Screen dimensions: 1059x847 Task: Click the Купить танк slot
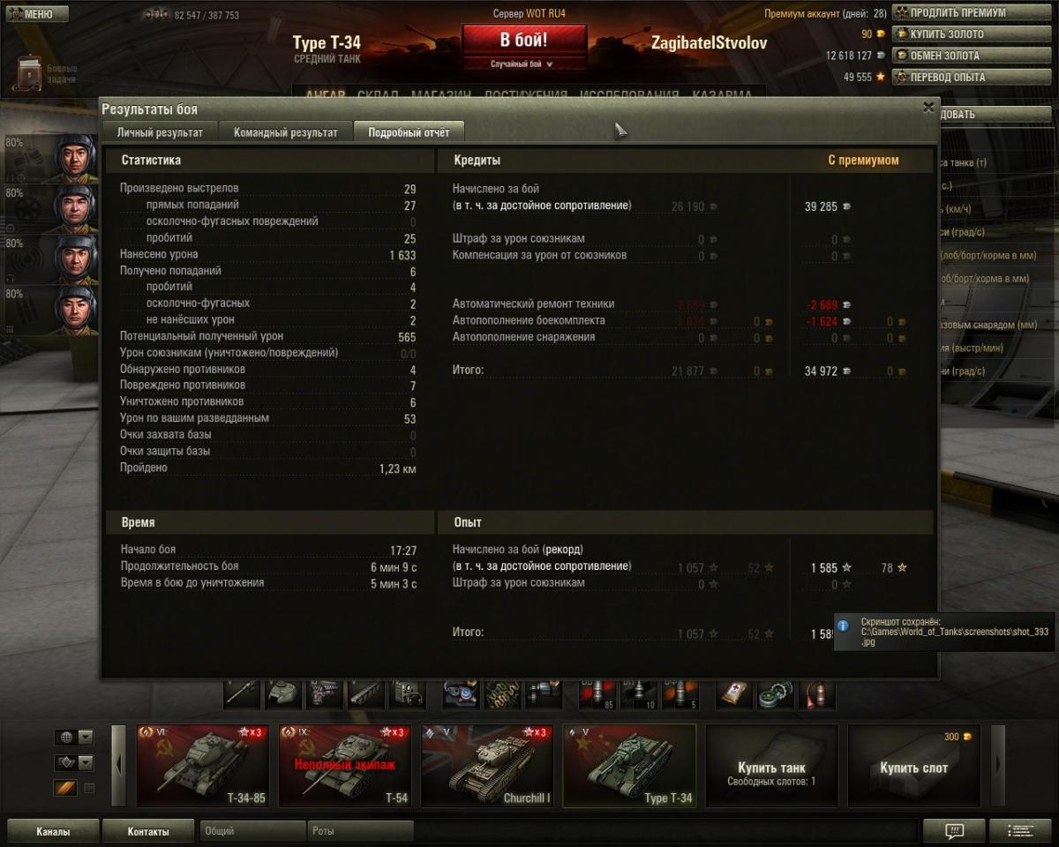click(x=772, y=766)
